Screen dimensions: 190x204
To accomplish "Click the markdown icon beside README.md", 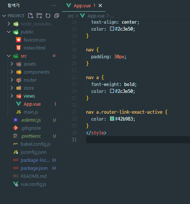I will (16, 176).
